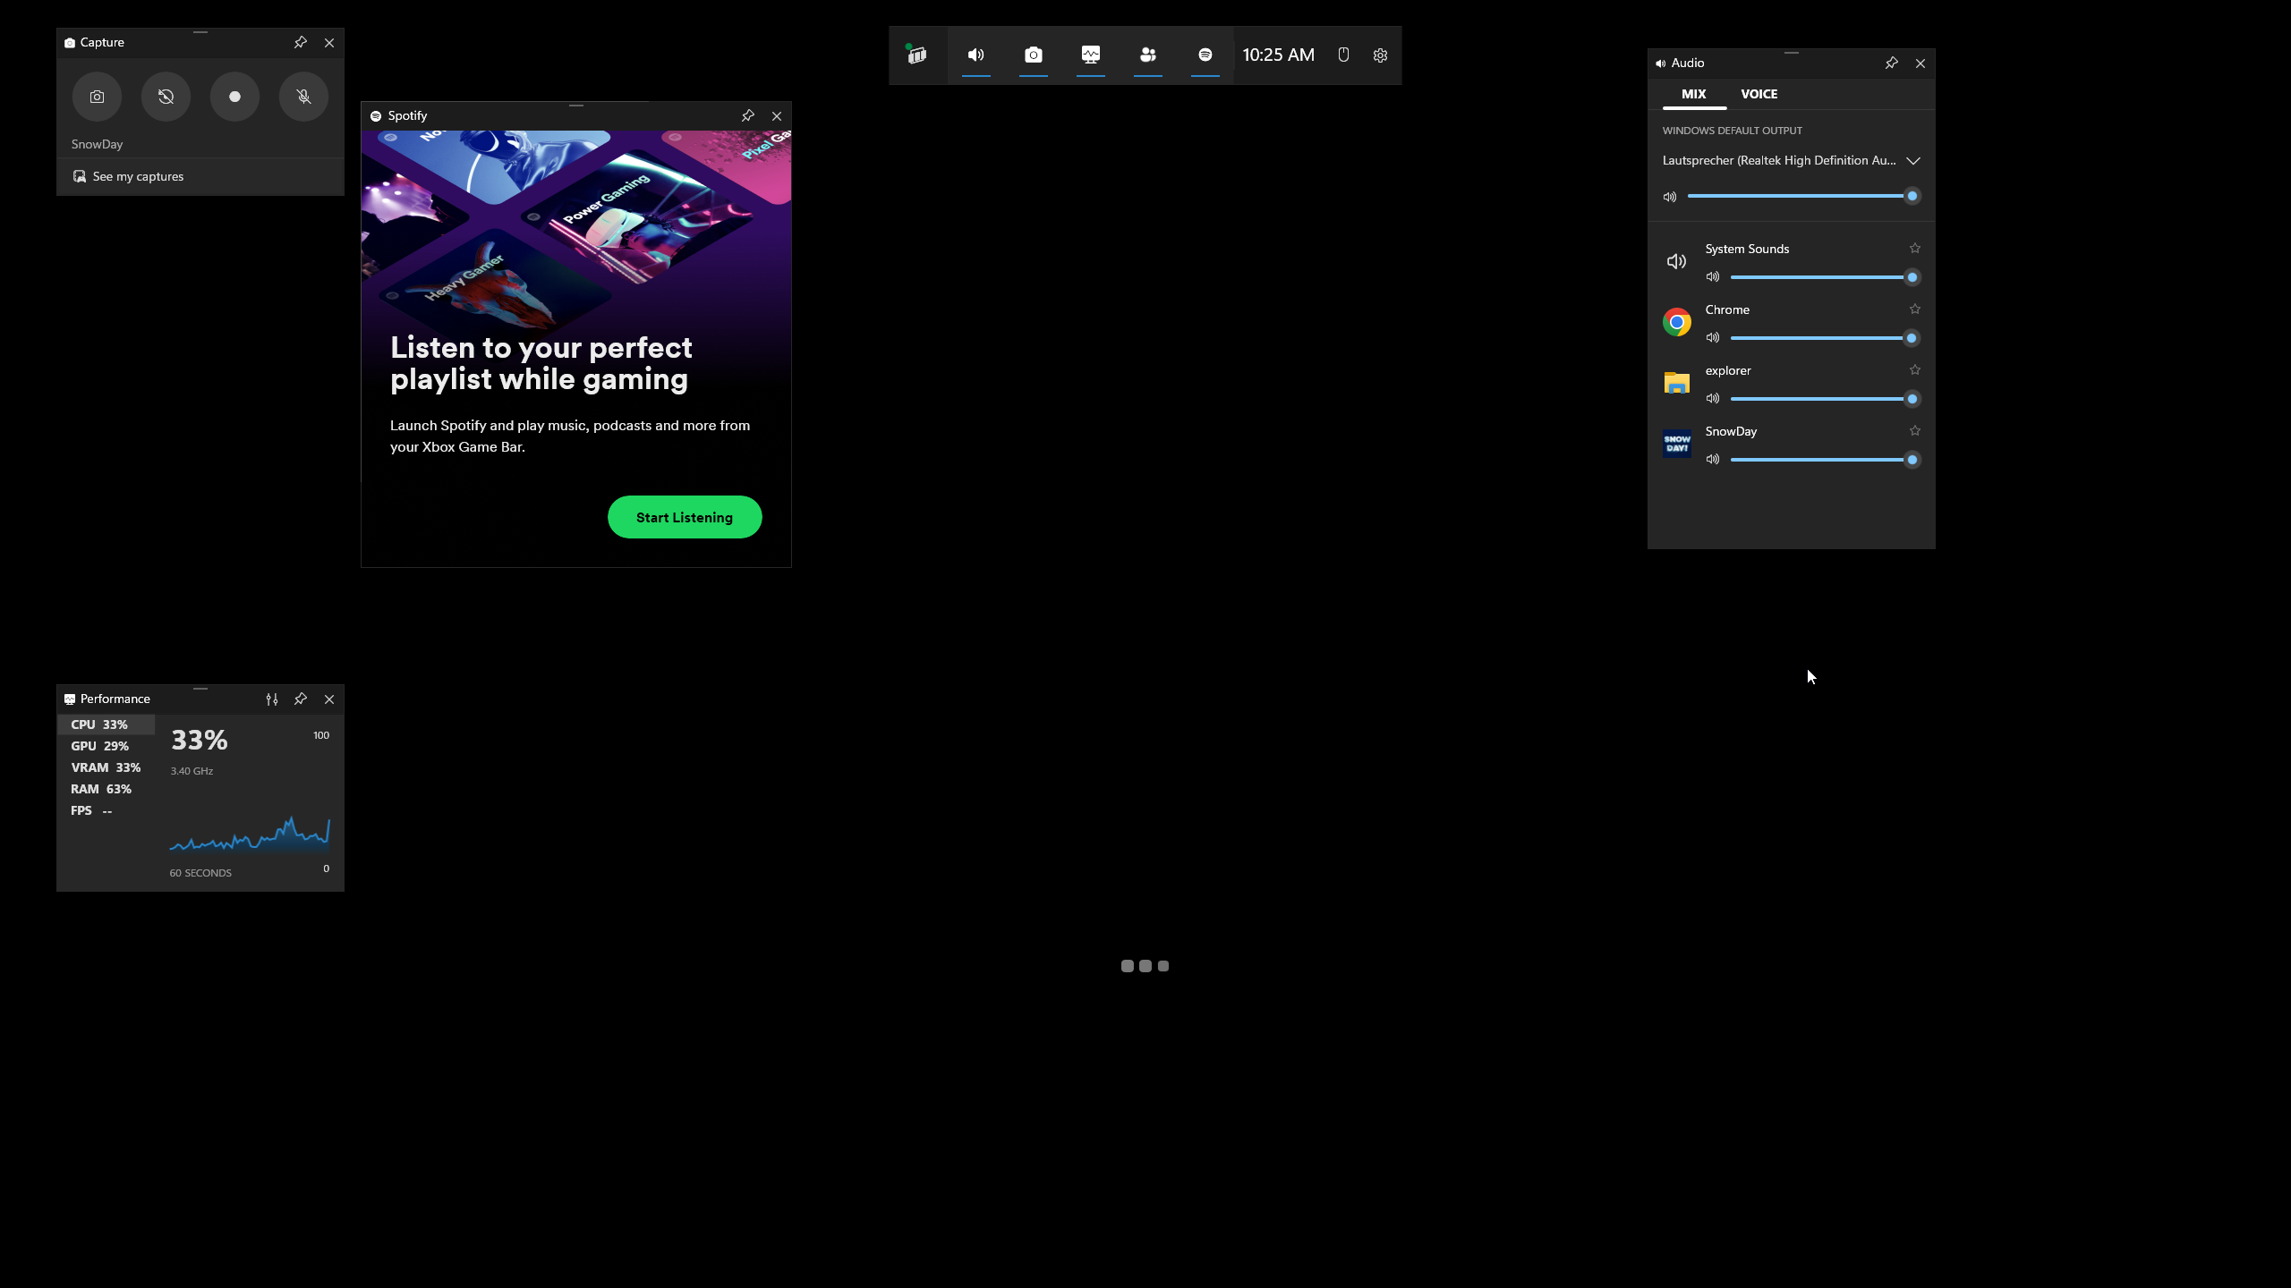Screen dimensions: 2291x1288
Task: Toggle Spotify widget from Game Bar toolbar
Action: (1205, 55)
